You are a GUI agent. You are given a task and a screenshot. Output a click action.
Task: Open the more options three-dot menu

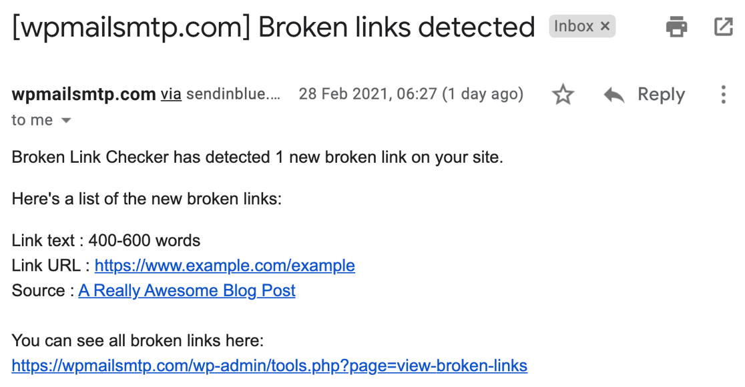click(x=723, y=94)
